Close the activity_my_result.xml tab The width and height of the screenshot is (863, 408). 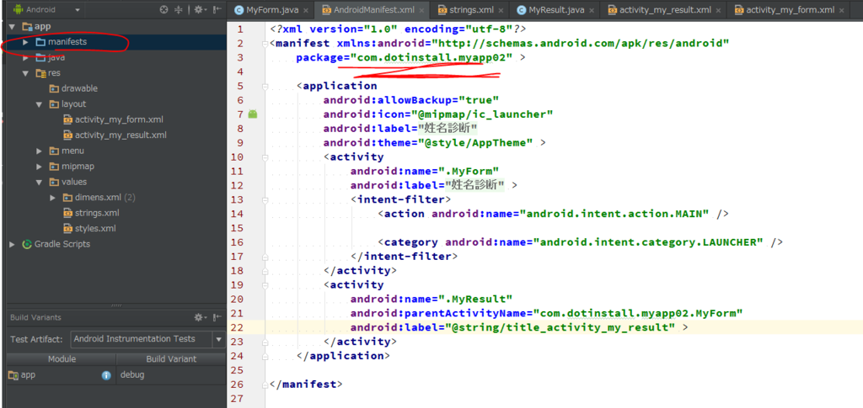(718, 10)
